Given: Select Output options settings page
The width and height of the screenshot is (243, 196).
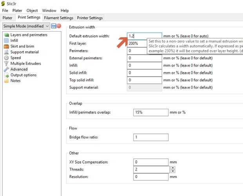Looking at the screenshot, I should point(24,75).
